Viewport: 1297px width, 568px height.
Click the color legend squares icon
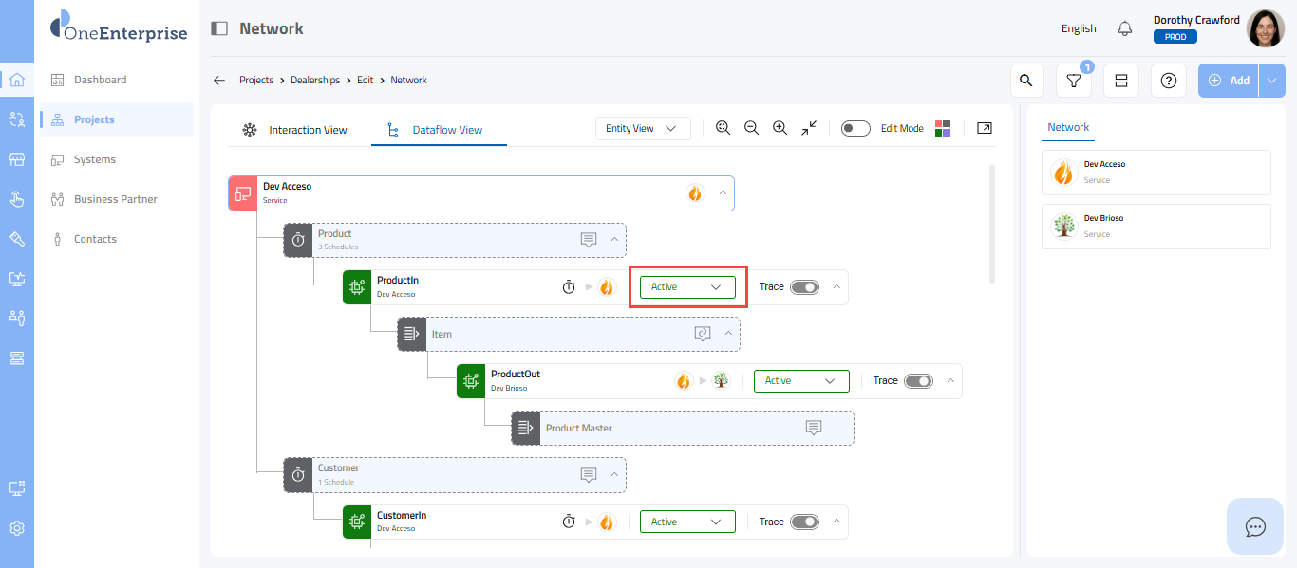click(x=943, y=128)
